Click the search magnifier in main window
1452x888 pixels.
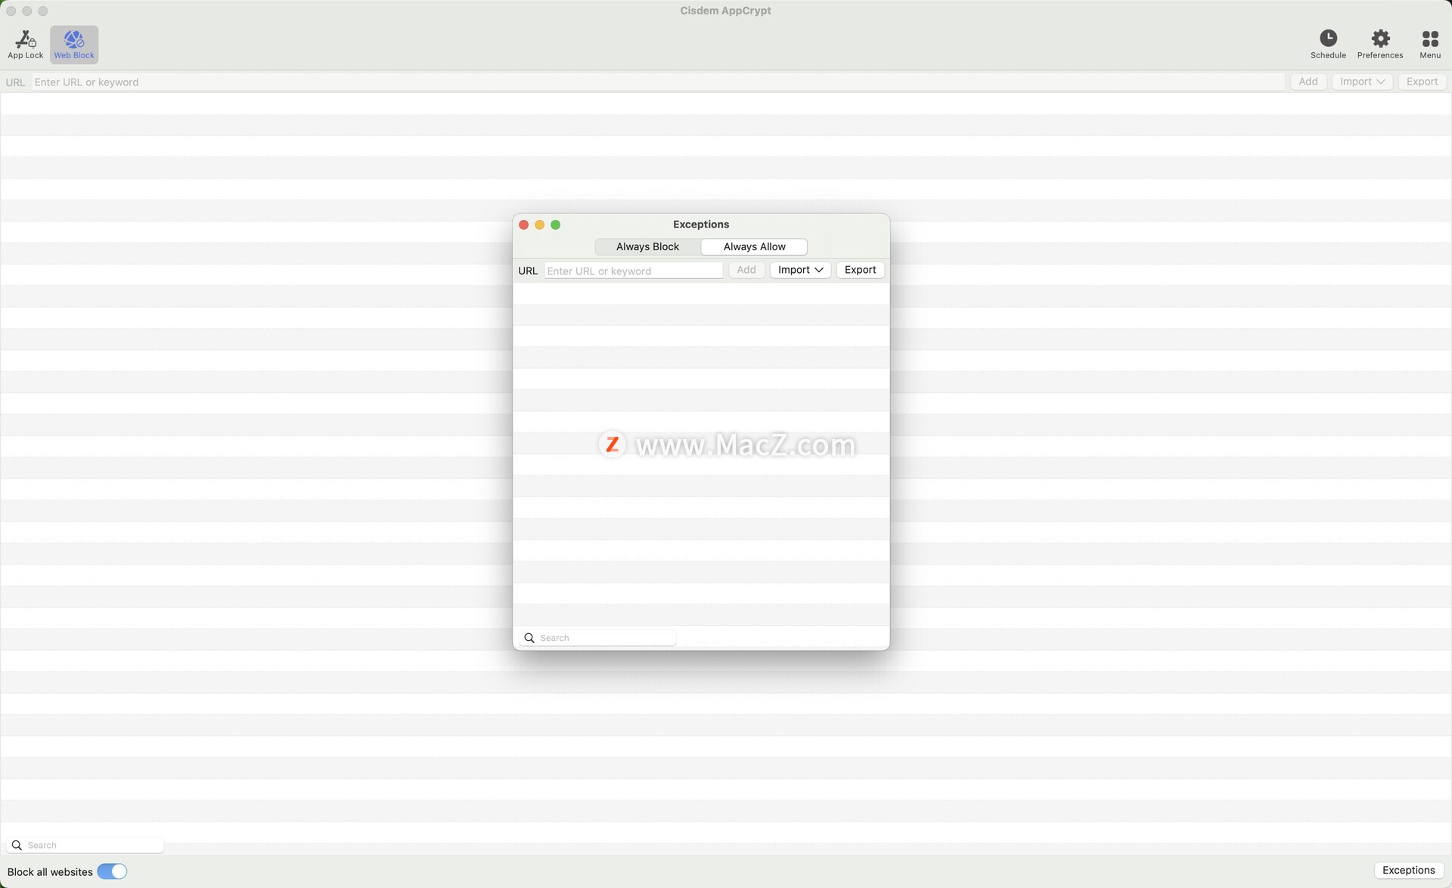pos(17,845)
